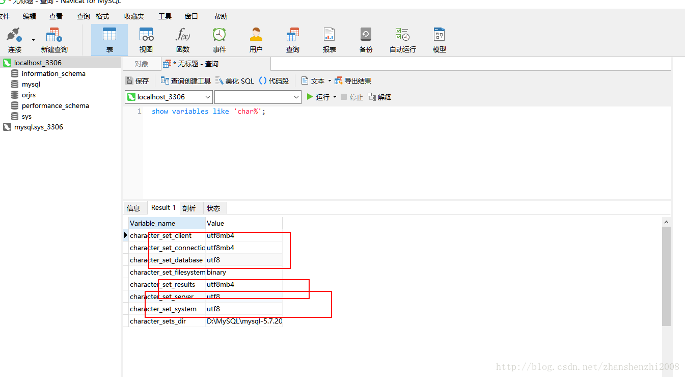Click the Explain (解释) button
Viewport: 685px width, 377px height.
[x=379, y=97]
